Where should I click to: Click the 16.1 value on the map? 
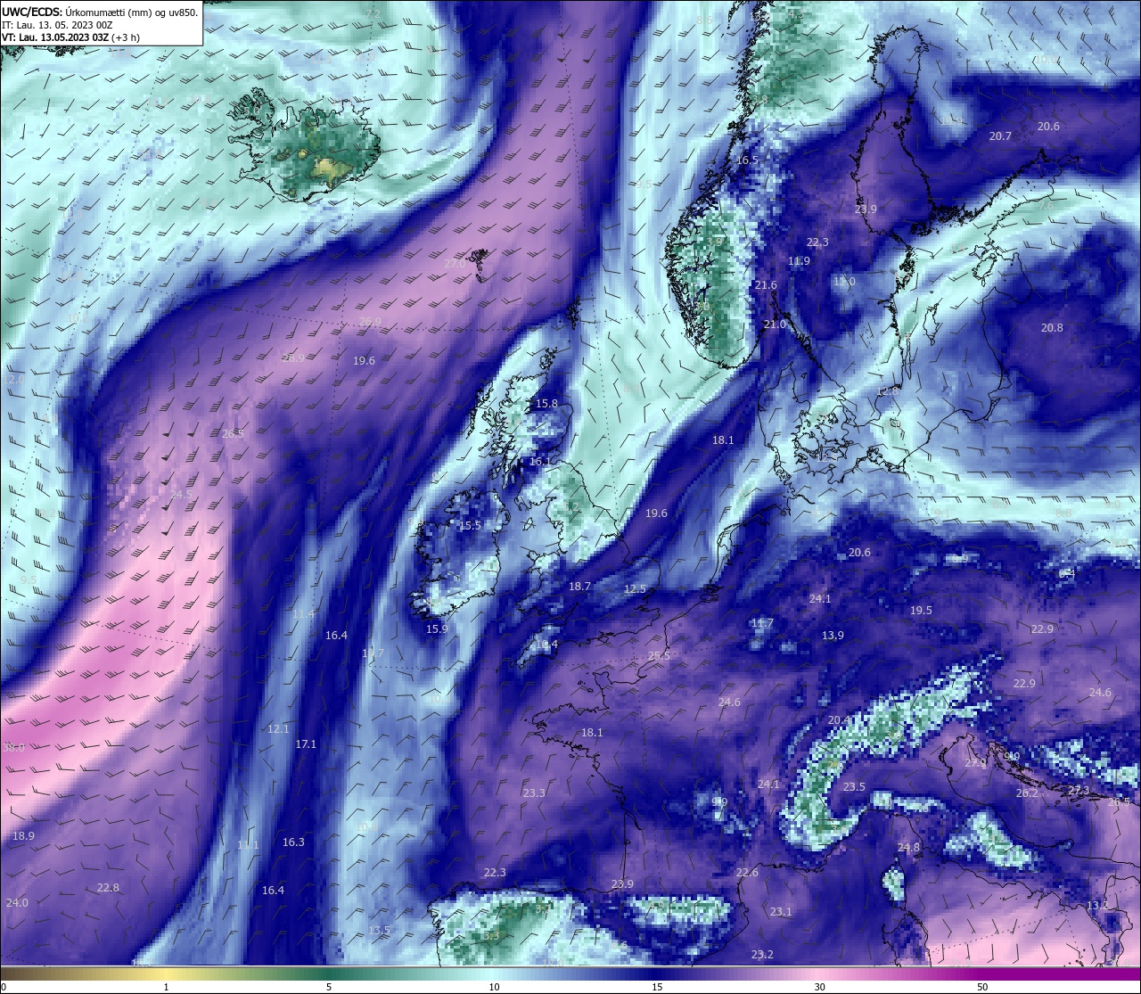click(540, 461)
